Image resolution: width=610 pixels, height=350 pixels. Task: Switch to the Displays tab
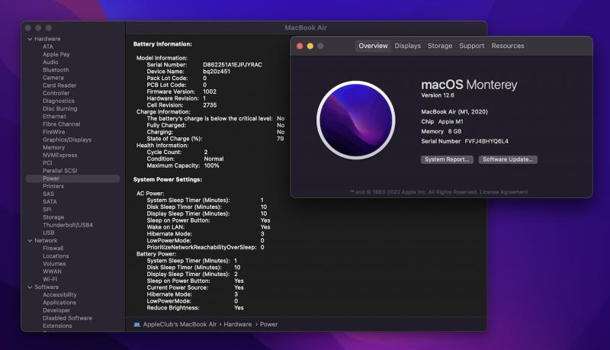tap(407, 46)
